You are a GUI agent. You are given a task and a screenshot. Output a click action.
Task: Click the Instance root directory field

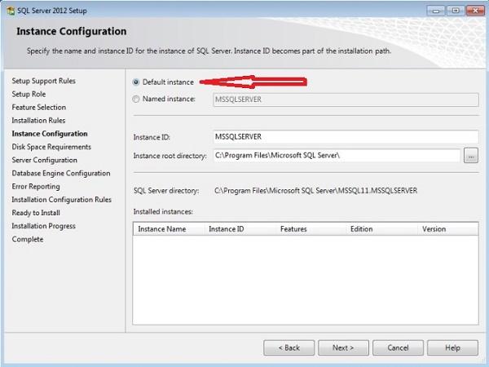click(x=337, y=155)
